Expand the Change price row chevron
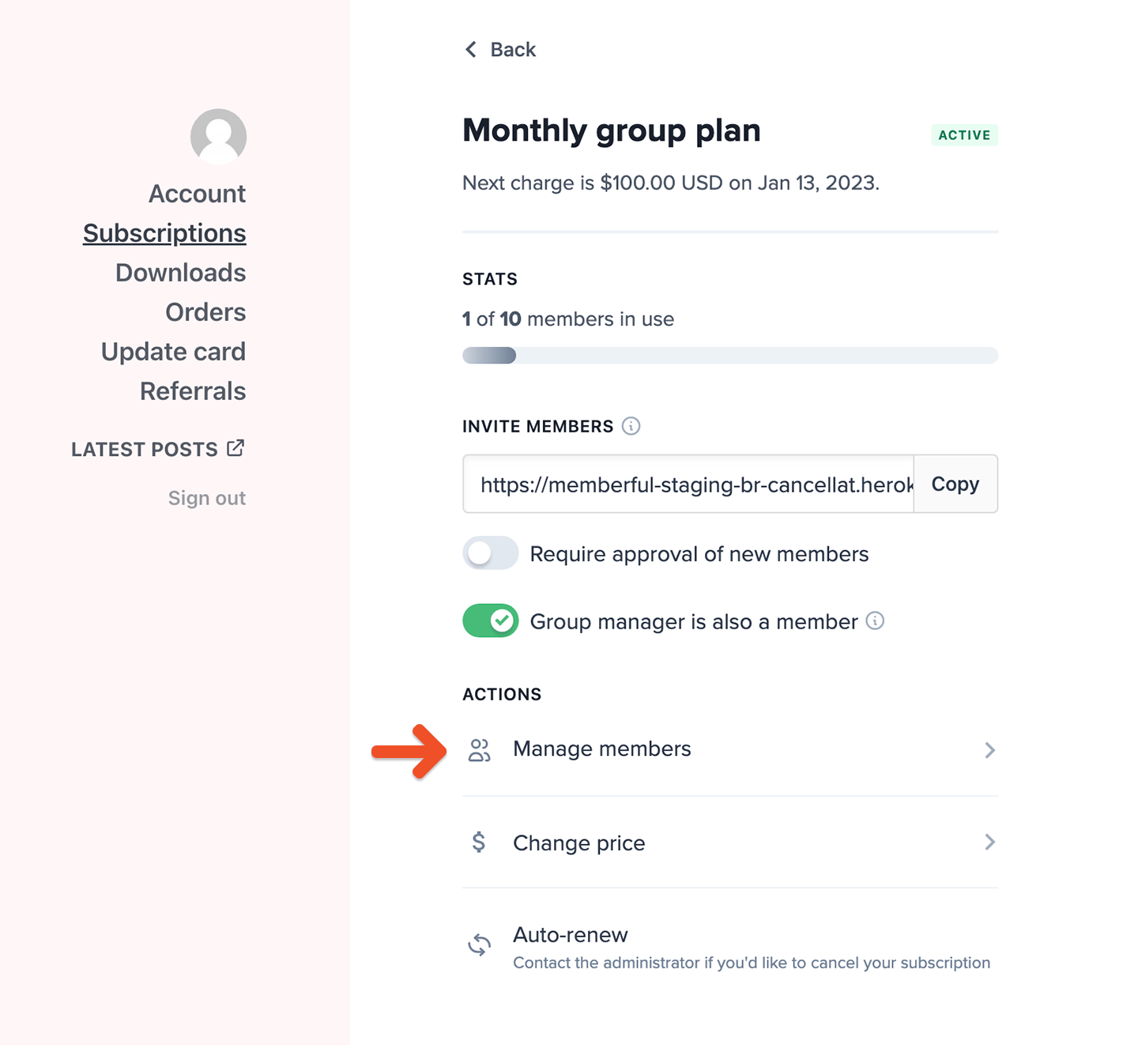1138x1045 pixels. [989, 843]
